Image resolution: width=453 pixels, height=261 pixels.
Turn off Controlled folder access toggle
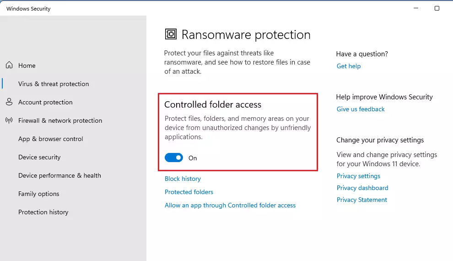click(x=173, y=158)
